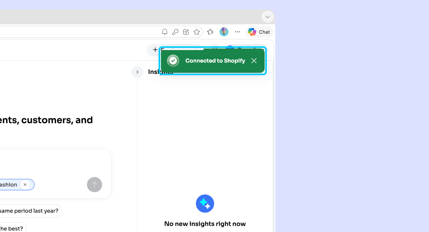Click the green checkmark success icon
The width and height of the screenshot is (429, 232).
pos(173,61)
